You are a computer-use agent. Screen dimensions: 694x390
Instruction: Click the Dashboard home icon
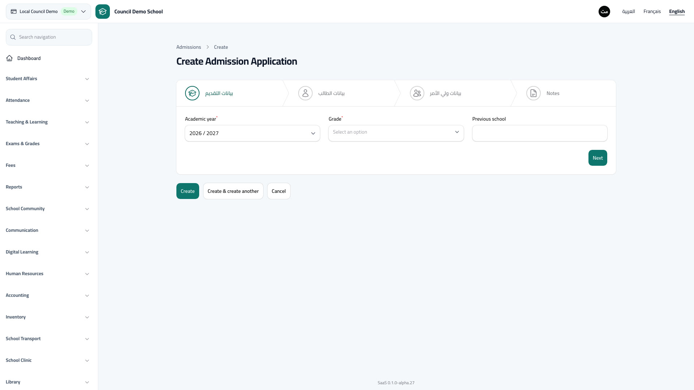point(9,58)
